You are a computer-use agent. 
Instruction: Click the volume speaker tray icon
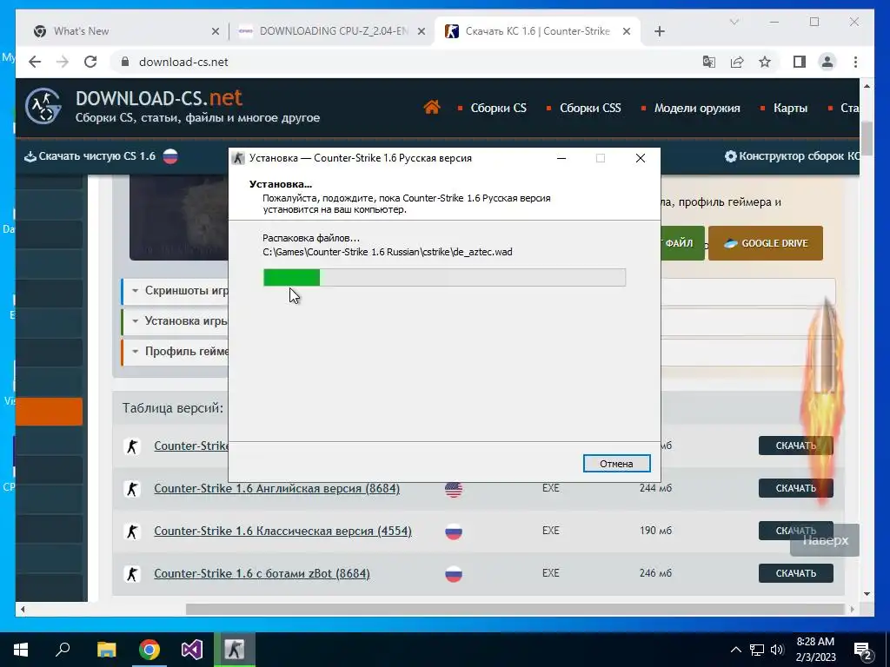click(x=777, y=650)
